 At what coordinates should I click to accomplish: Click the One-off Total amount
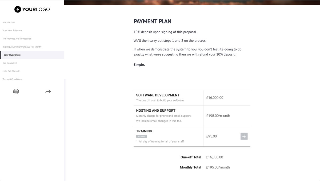(x=215, y=157)
